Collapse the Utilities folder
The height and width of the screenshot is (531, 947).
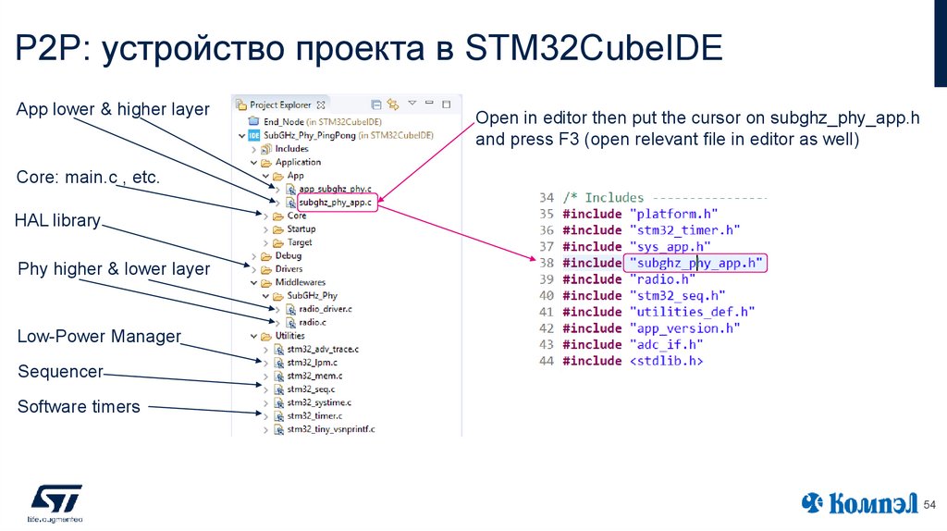tap(253, 336)
